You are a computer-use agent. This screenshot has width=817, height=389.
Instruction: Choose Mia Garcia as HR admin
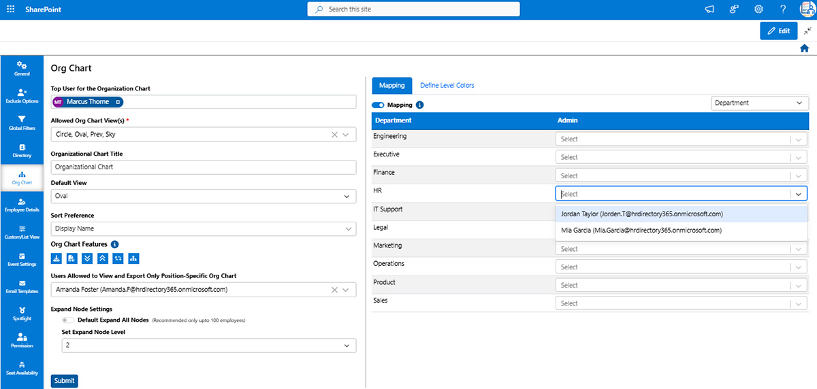click(x=682, y=231)
